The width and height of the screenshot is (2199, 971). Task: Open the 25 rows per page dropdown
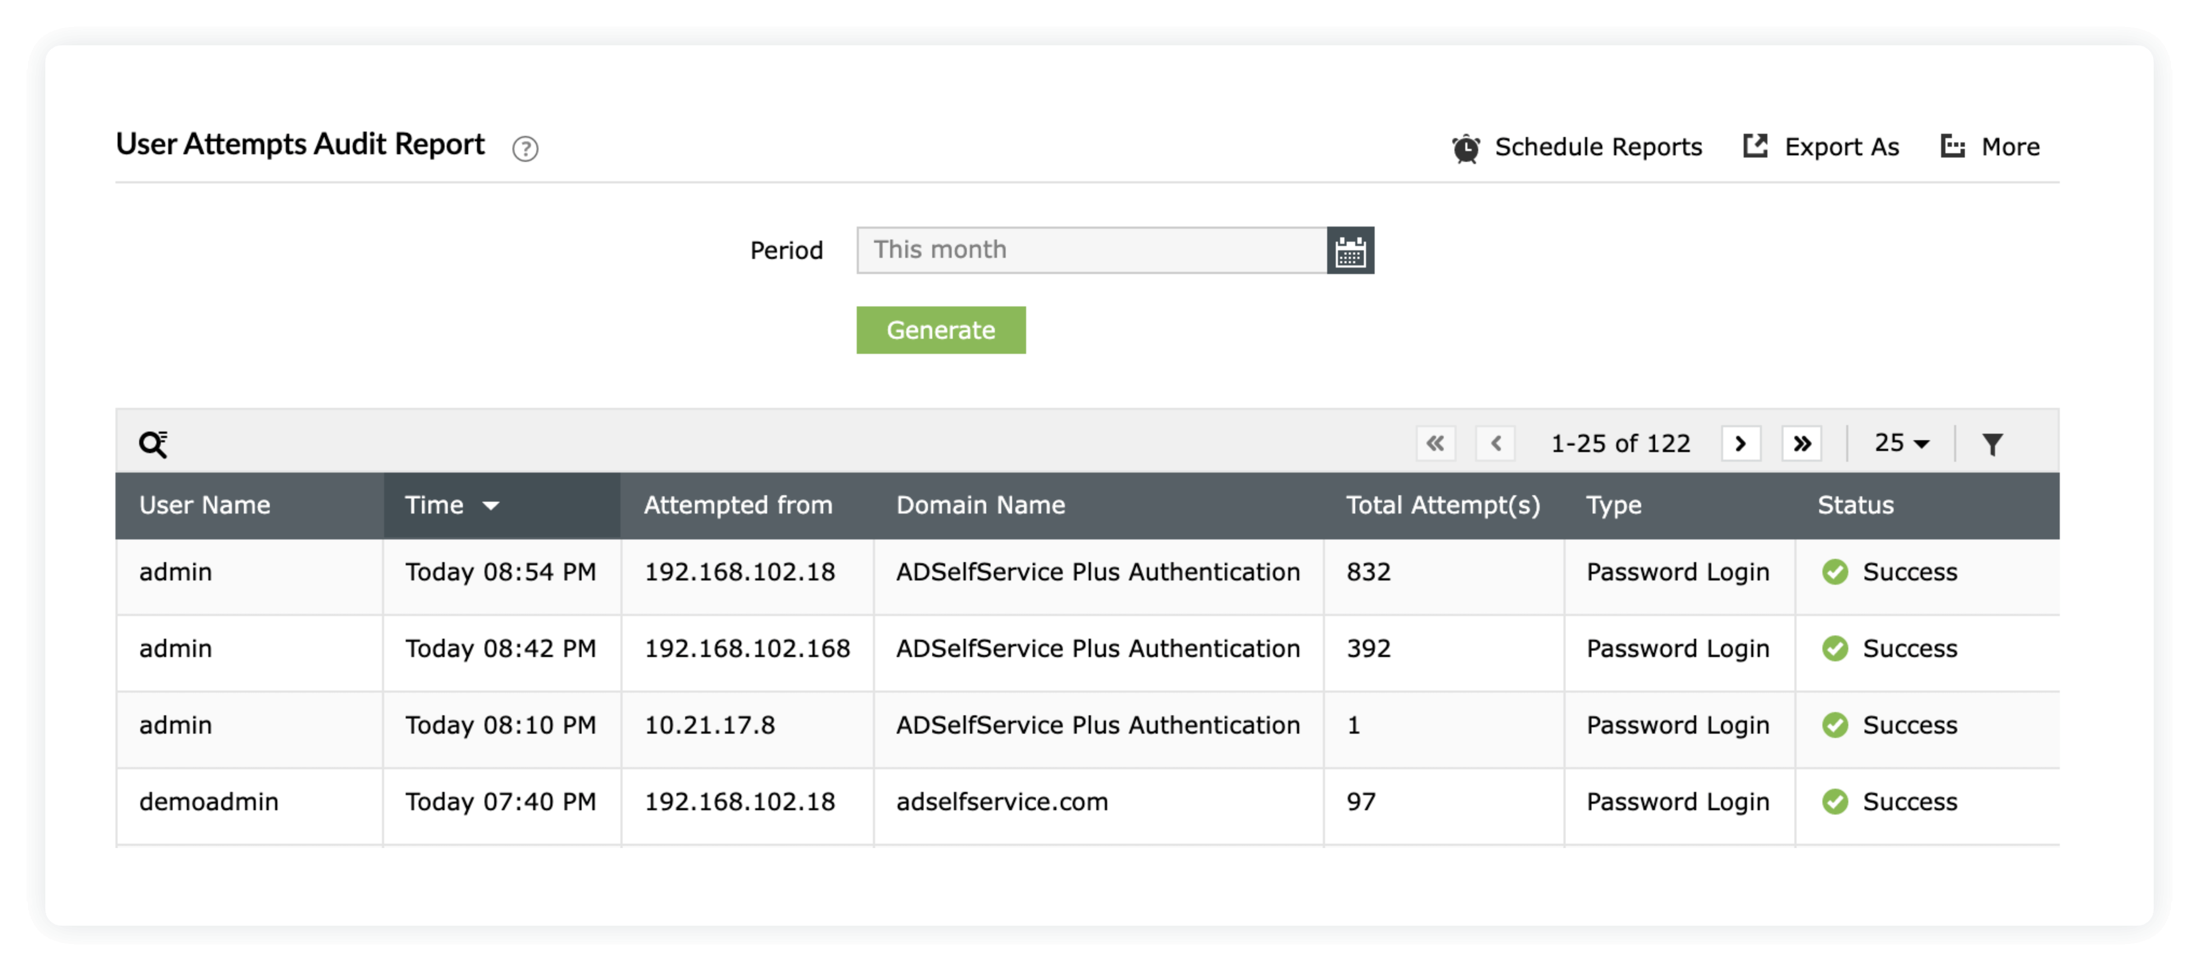coord(1901,443)
